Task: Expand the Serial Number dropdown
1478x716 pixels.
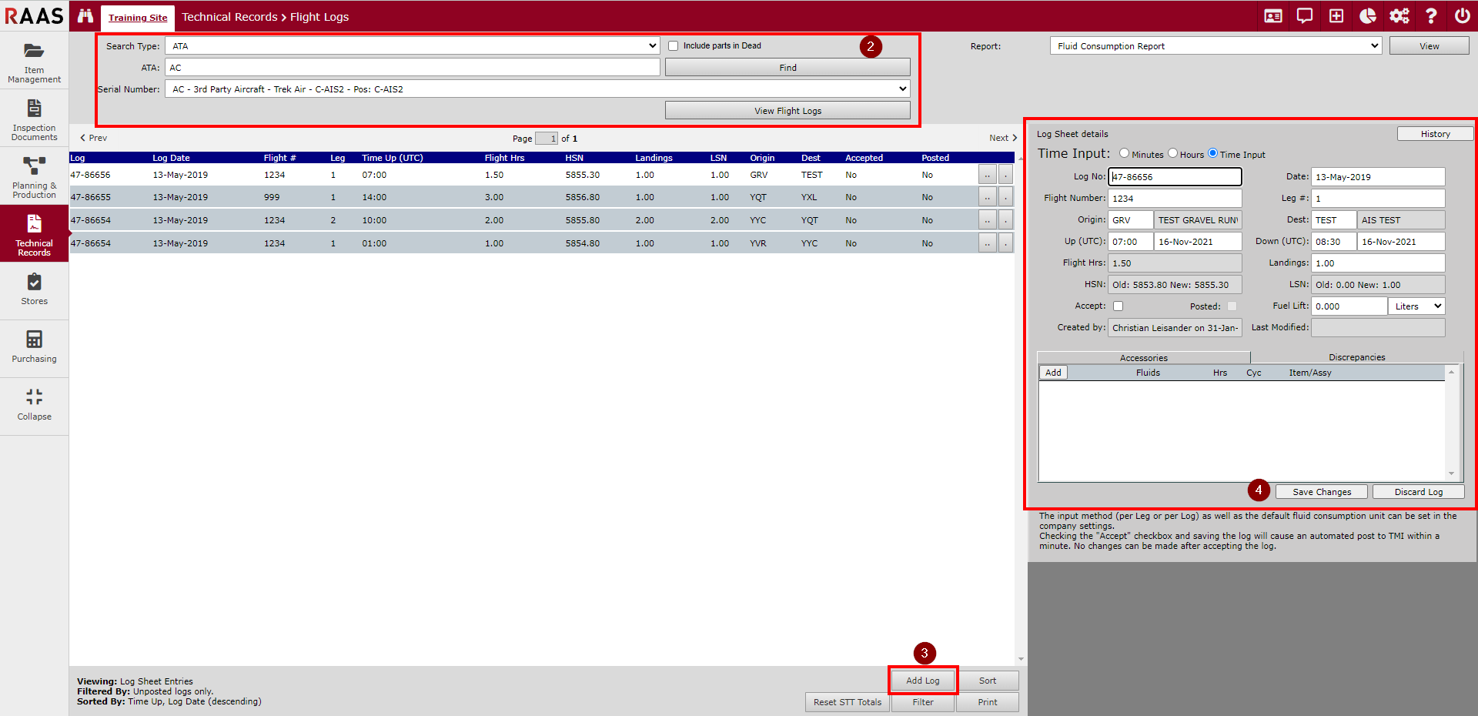Action: [902, 89]
